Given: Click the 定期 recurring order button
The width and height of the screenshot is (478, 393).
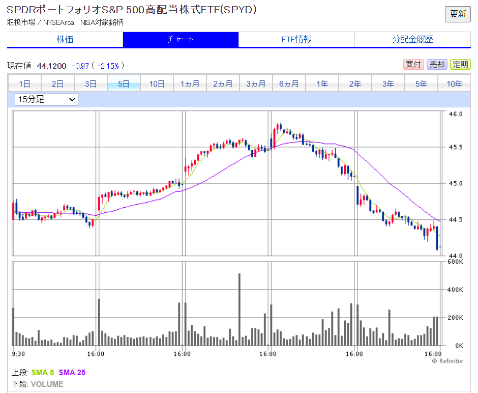Looking at the screenshot, I should point(460,64).
